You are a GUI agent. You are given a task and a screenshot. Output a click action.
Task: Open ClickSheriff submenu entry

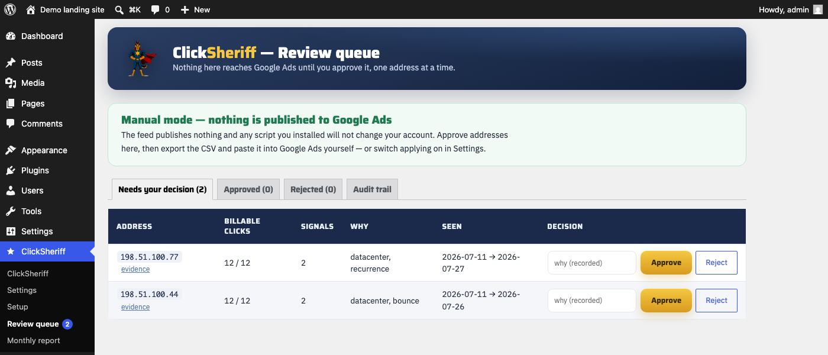point(28,273)
